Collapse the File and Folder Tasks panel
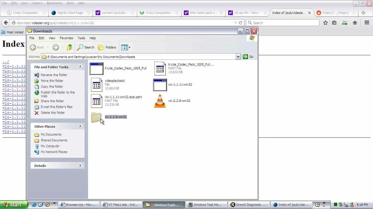This screenshot has width=373, height=209. pyautogui.click(x=80, y=67)
